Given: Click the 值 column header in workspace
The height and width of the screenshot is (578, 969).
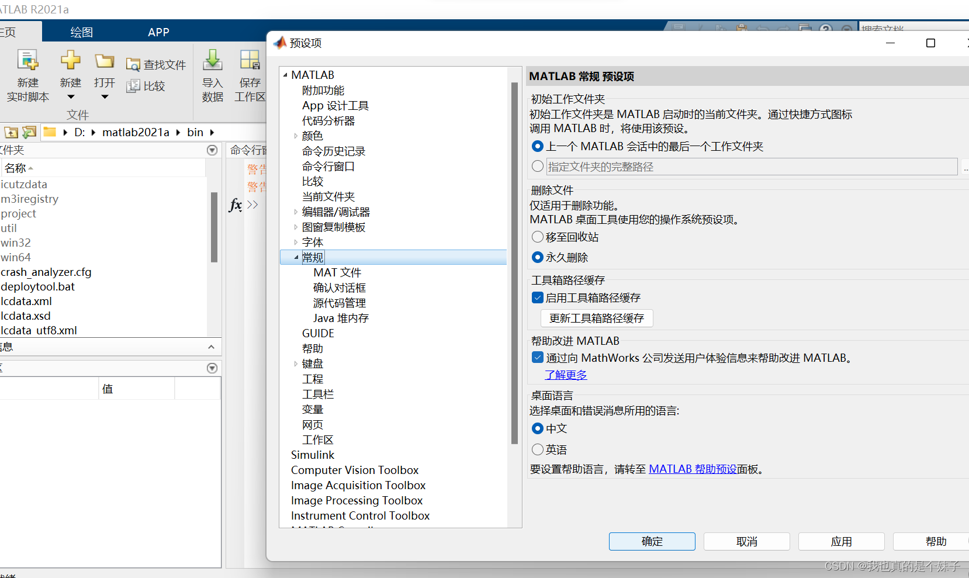Looking at the screenshot, I should pyautogui.click(x=108, y=389).
